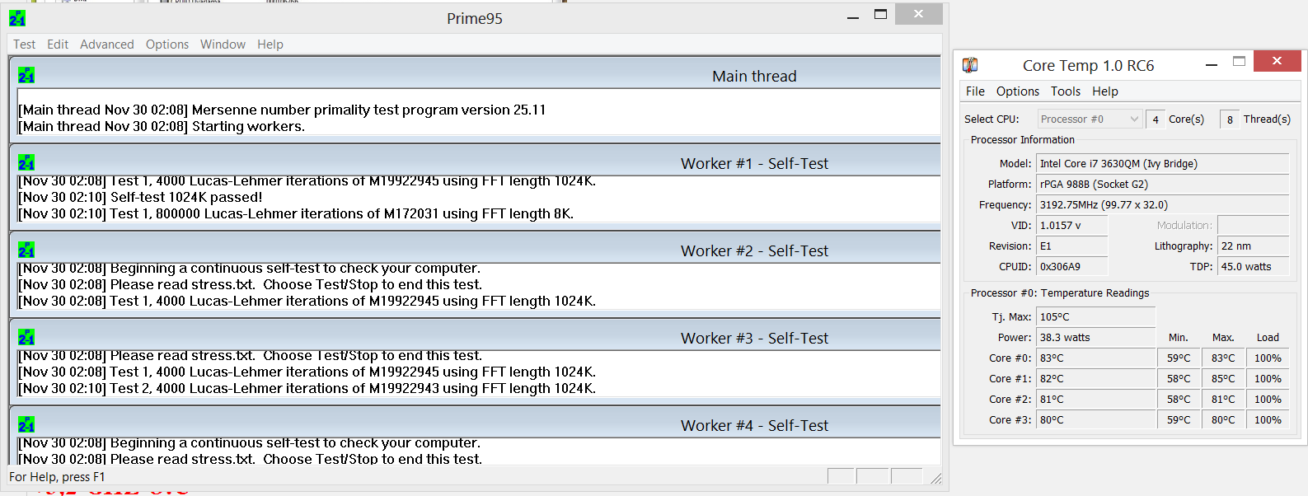Click the disabled Modulation field

[x=1253, y=226]
